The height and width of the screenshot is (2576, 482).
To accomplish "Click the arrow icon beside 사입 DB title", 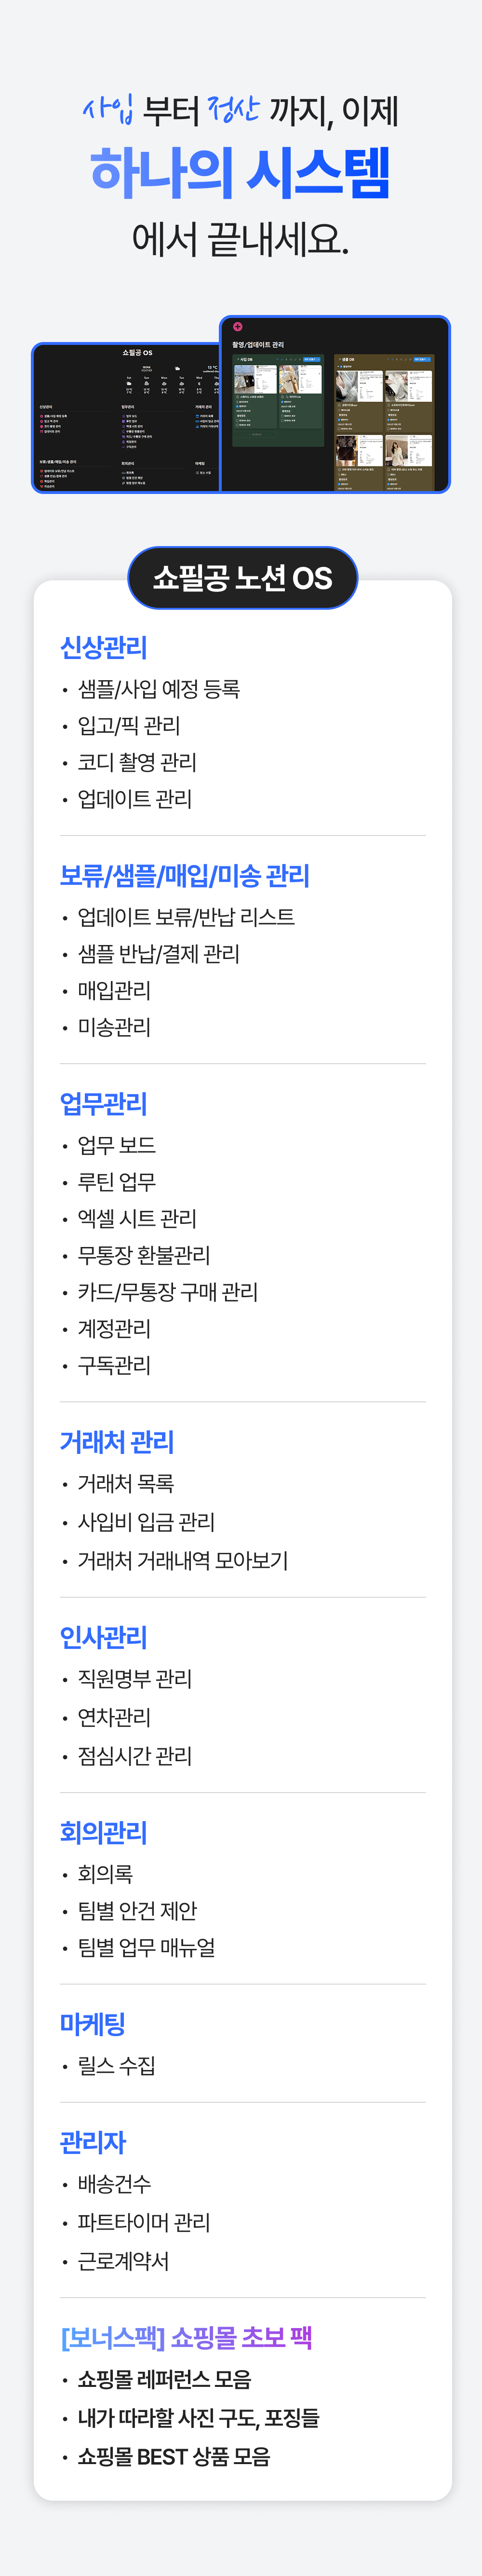I will click(237, 360).
